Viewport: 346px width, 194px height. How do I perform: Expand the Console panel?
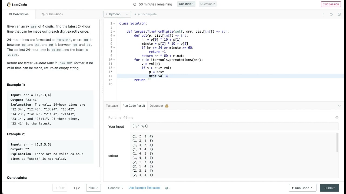point(116,188)
